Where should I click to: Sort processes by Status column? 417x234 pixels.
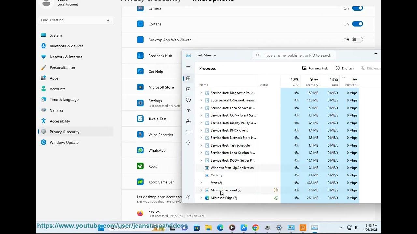click(269, 82)
